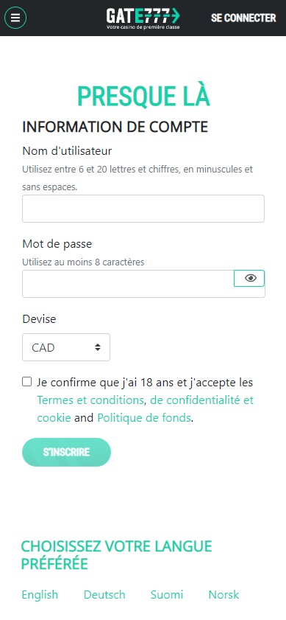
Task: Click the Mot de passe label
Action: (57, 243)
